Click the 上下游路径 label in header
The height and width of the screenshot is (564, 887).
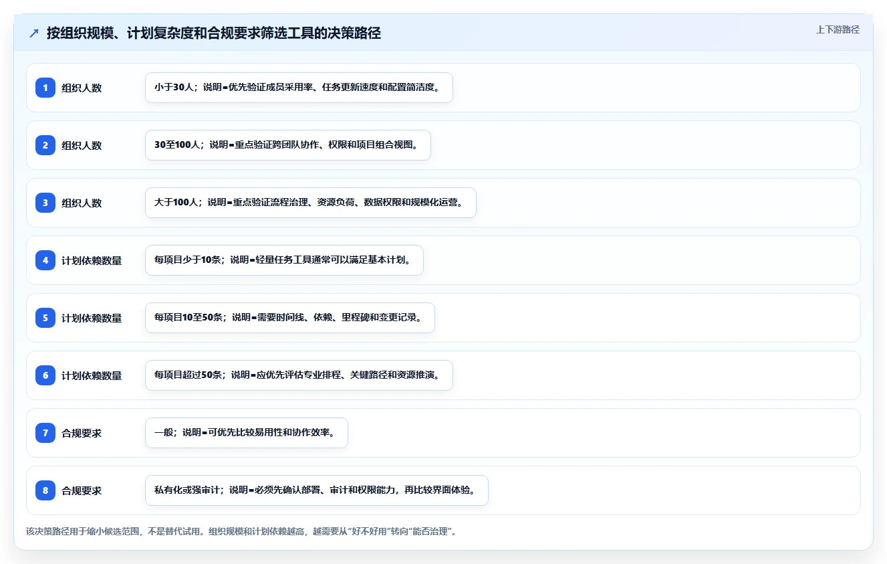[838, 29]
